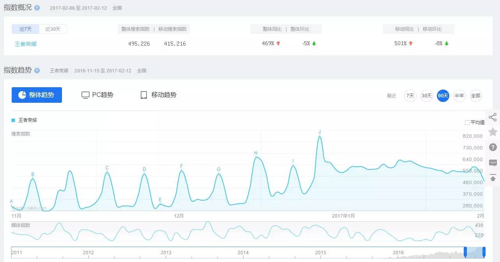This screenshot has height=262, width=500.
Task: Click the share icon in right sidebar
Action: [493, 117]
